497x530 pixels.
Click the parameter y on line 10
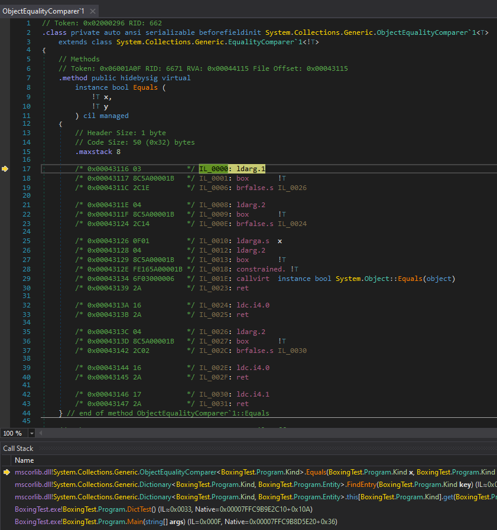click(x=106, y=106)
